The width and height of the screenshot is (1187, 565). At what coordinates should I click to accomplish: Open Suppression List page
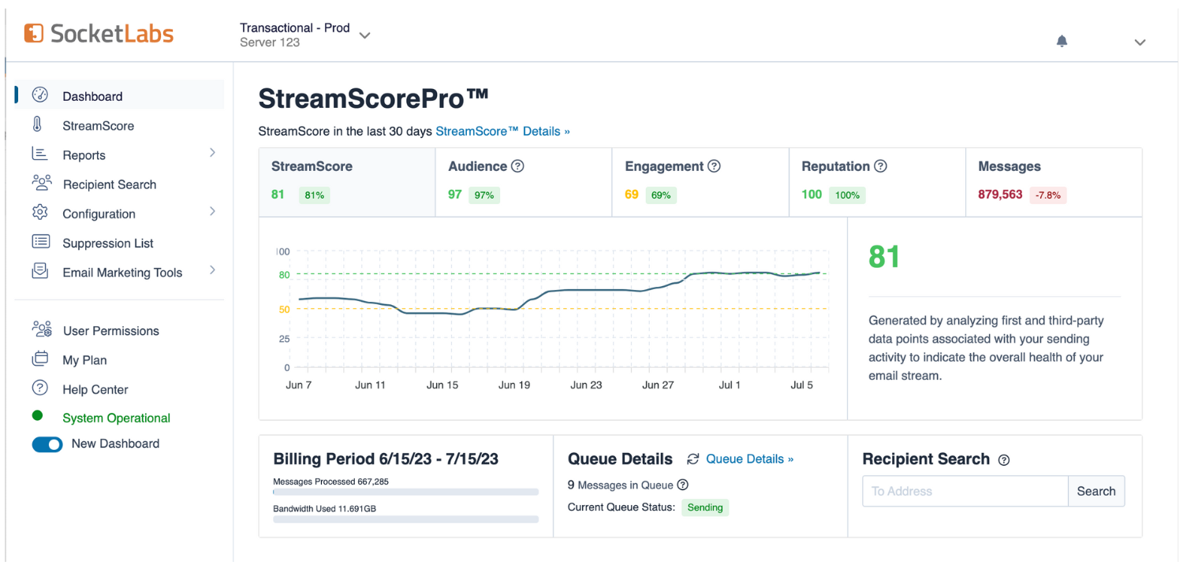pos(108,243)
